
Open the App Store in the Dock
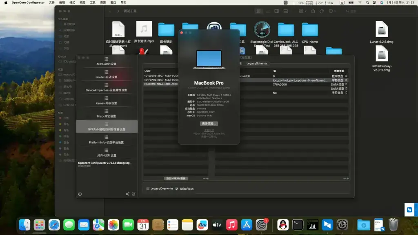[x=247, y=225]
